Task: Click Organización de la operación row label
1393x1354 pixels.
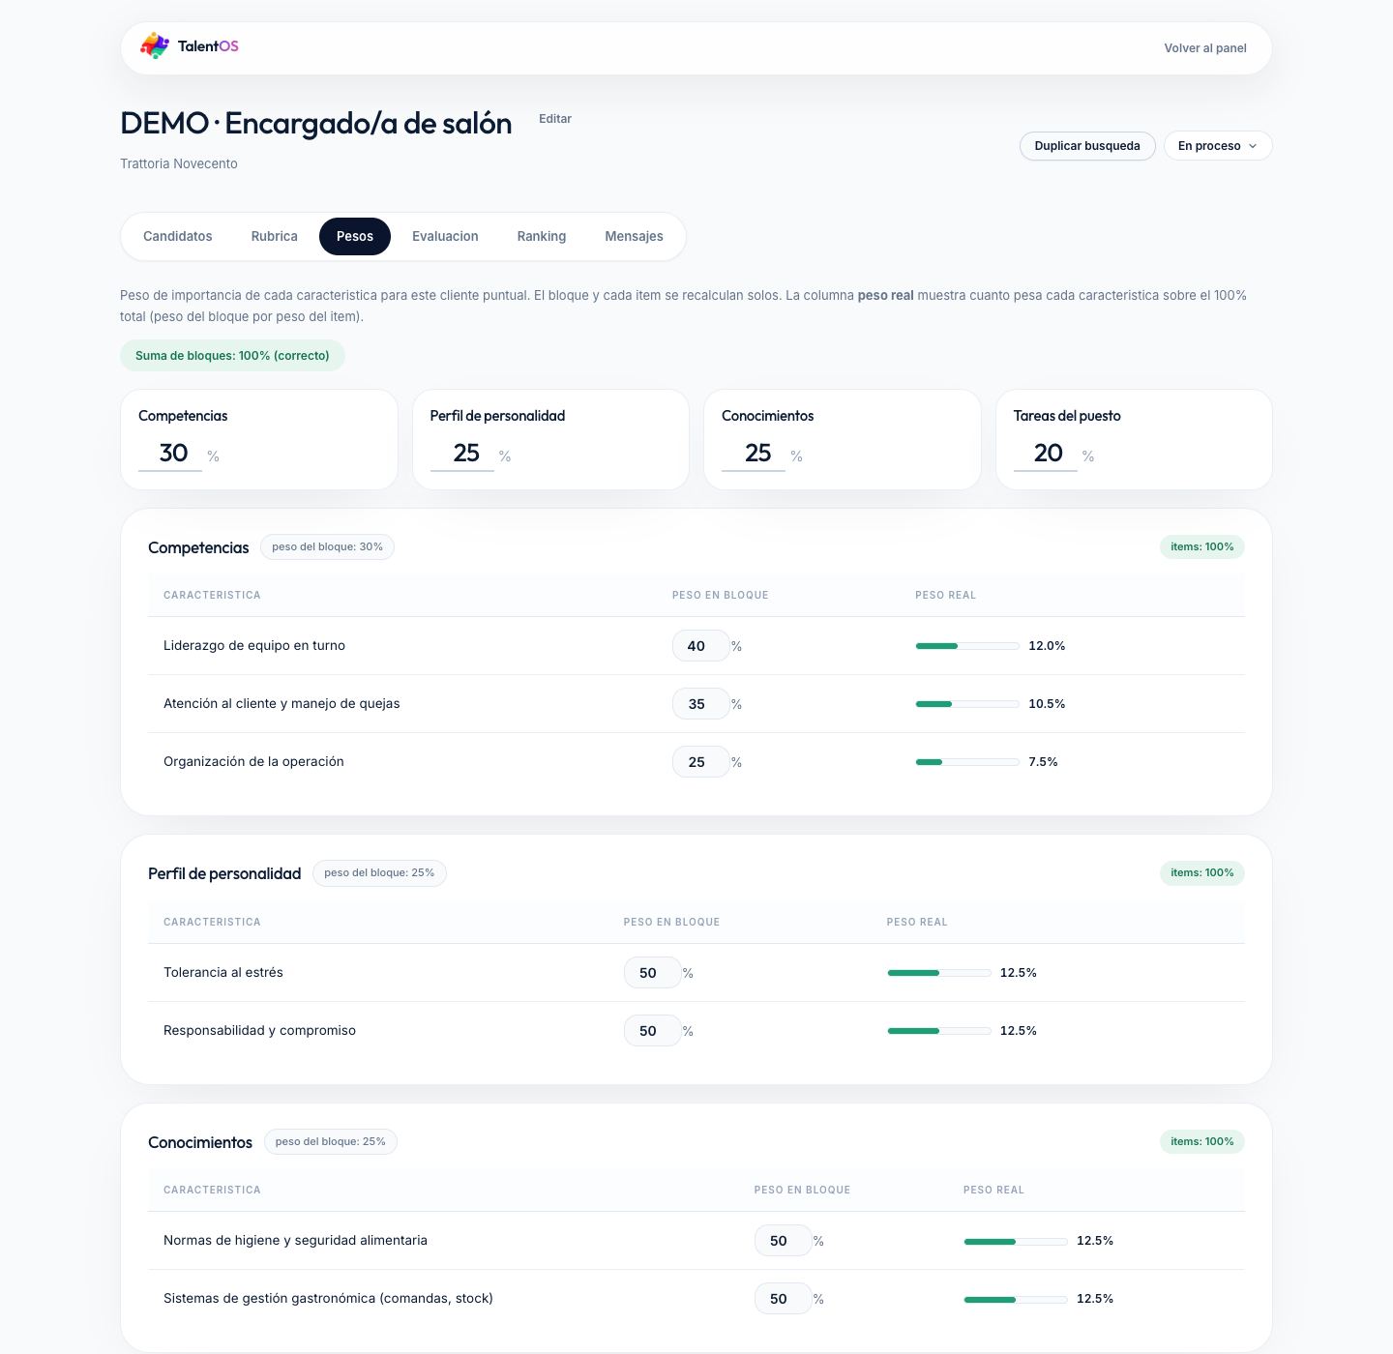Action: (253, 762)
